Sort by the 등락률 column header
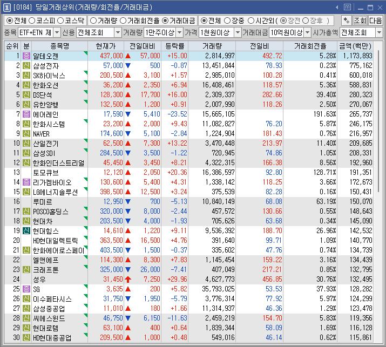The width and height of the screenshot is (386, 347). pos(174,46)
